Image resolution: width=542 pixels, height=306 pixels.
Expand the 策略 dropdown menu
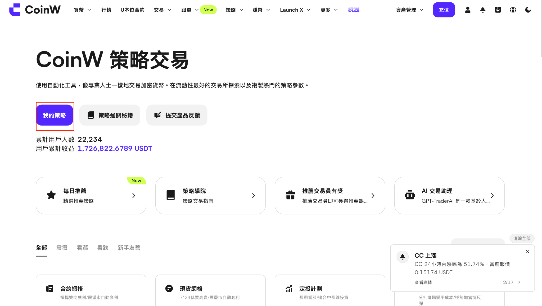click(241, 10)
